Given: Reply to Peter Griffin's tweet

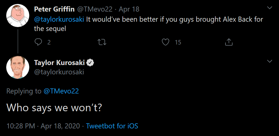Looking at the screenshot, I should (38, 42).
